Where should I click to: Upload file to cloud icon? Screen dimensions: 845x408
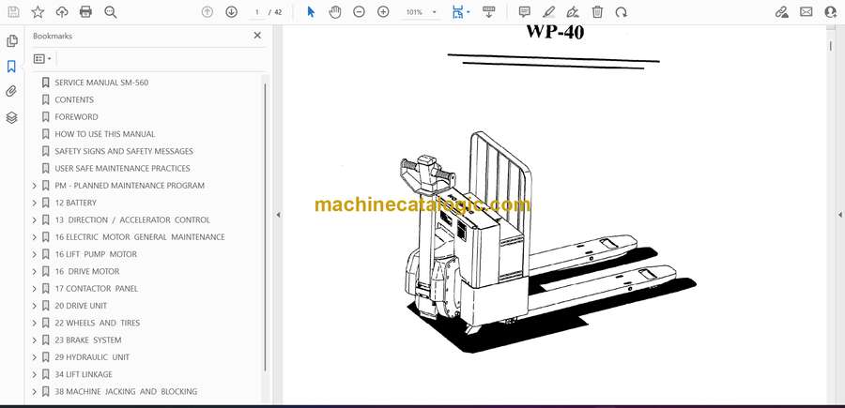(x=62, y=12)
